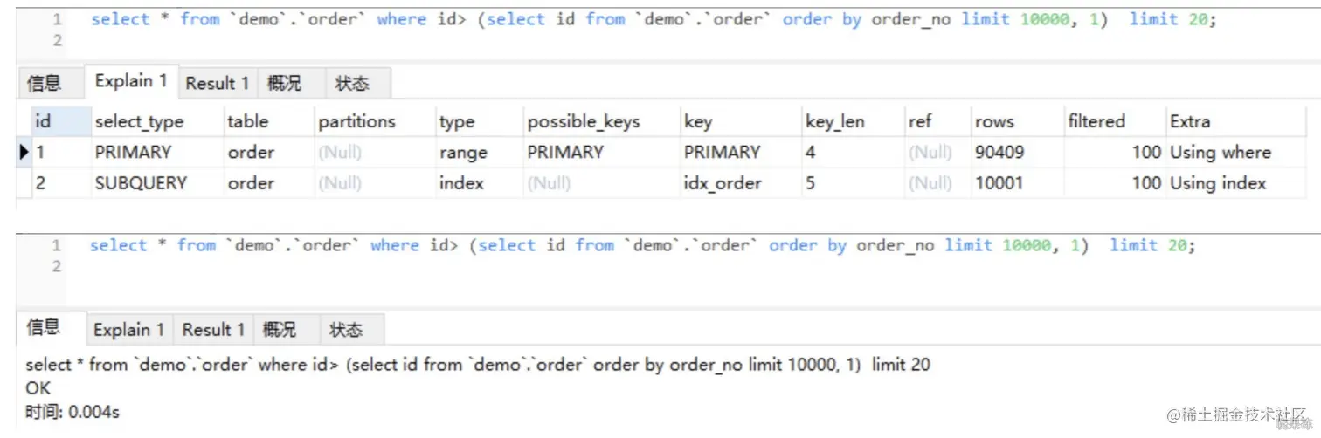Open the 概况 tab in the upper panel

pyautogui.click(x=284, y=84)
